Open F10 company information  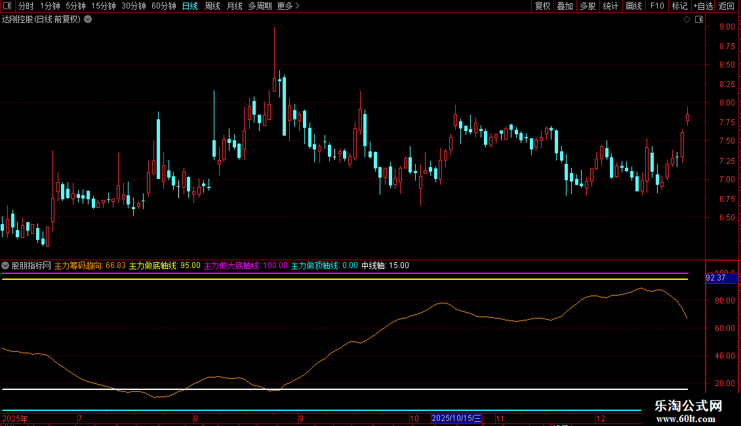pyautogui.click(x=657, y=7)
